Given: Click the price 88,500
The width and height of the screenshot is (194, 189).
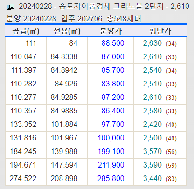Looking at the screenshot, I should [x=113, y=43].
